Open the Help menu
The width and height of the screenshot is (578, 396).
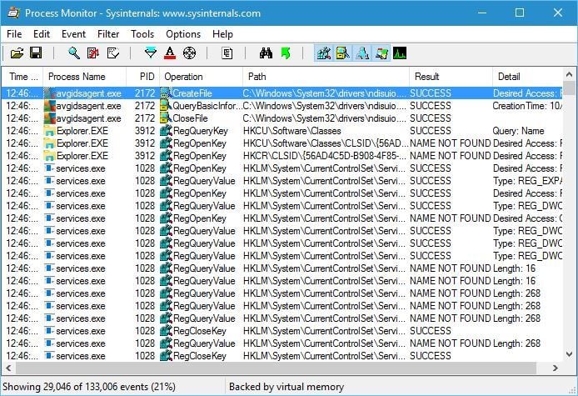(222, 34)
